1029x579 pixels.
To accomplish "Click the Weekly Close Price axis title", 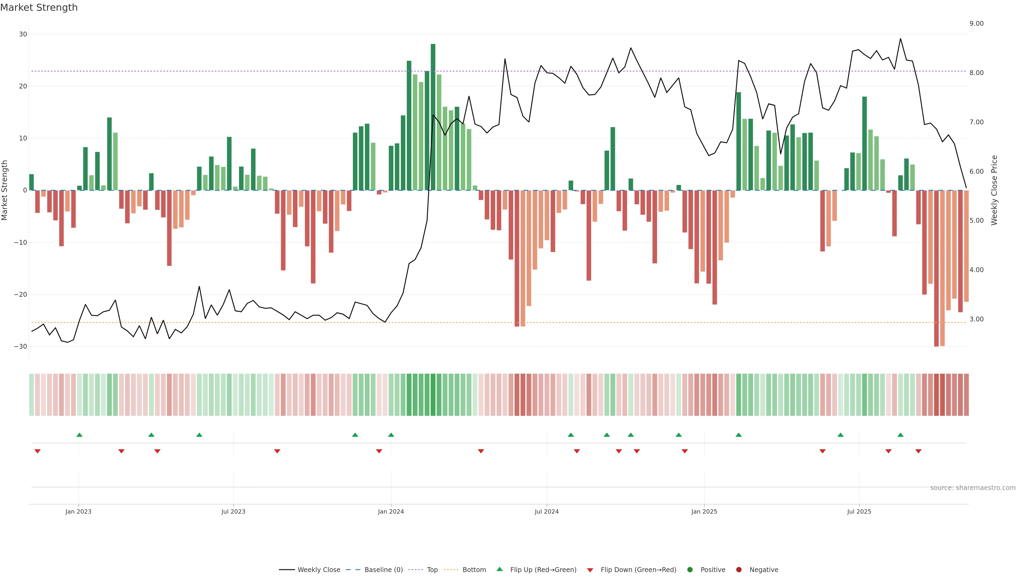I will point(994,190).
